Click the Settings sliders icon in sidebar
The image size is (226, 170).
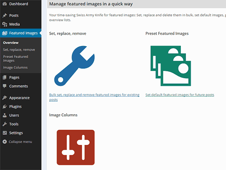pos(5,133)
